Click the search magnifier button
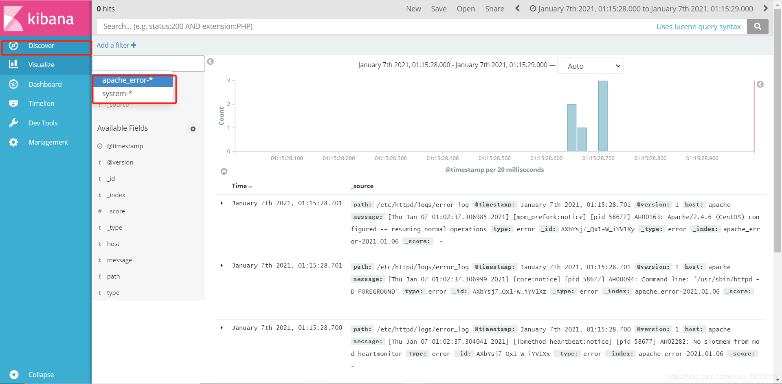This screenshot has width=782, height=384. (x=758, y=26)
